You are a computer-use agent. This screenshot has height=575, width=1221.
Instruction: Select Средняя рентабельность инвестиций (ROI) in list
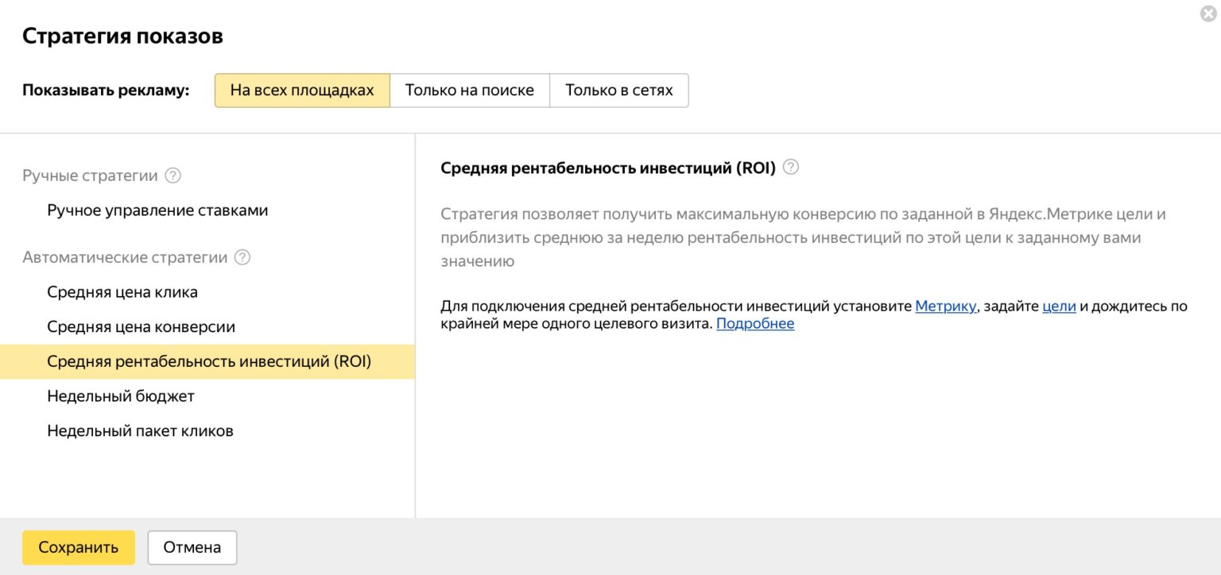(209, 362)
